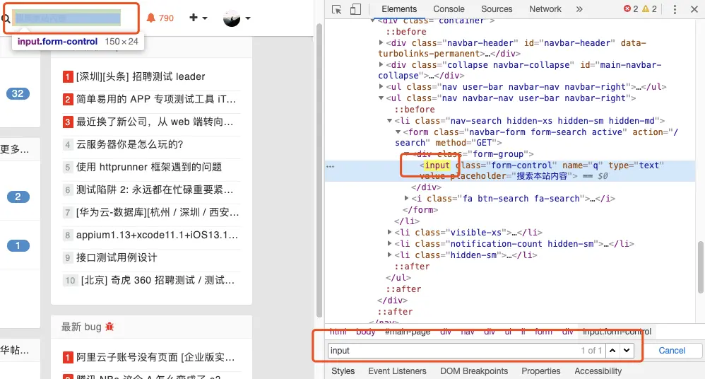This screenshot has width=705, height=379.
Task: Expand the collapse navbar-collapse div node
Action: [381, 65]
